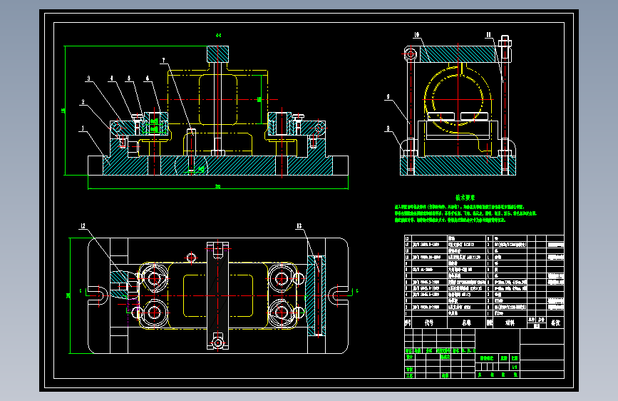Click balloon number 2 in the front view

[x=83, y=102]
